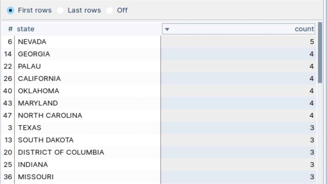Select the DISTRICT OF COLUMBIA row
327x184 pixels.
click(x=61, y=152)
